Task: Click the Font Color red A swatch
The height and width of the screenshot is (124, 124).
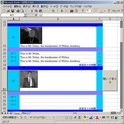Action: (97, 117)
